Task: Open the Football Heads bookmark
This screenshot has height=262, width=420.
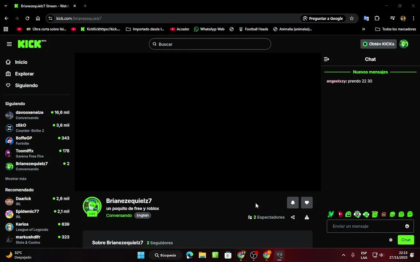Action: coord(253,29)
